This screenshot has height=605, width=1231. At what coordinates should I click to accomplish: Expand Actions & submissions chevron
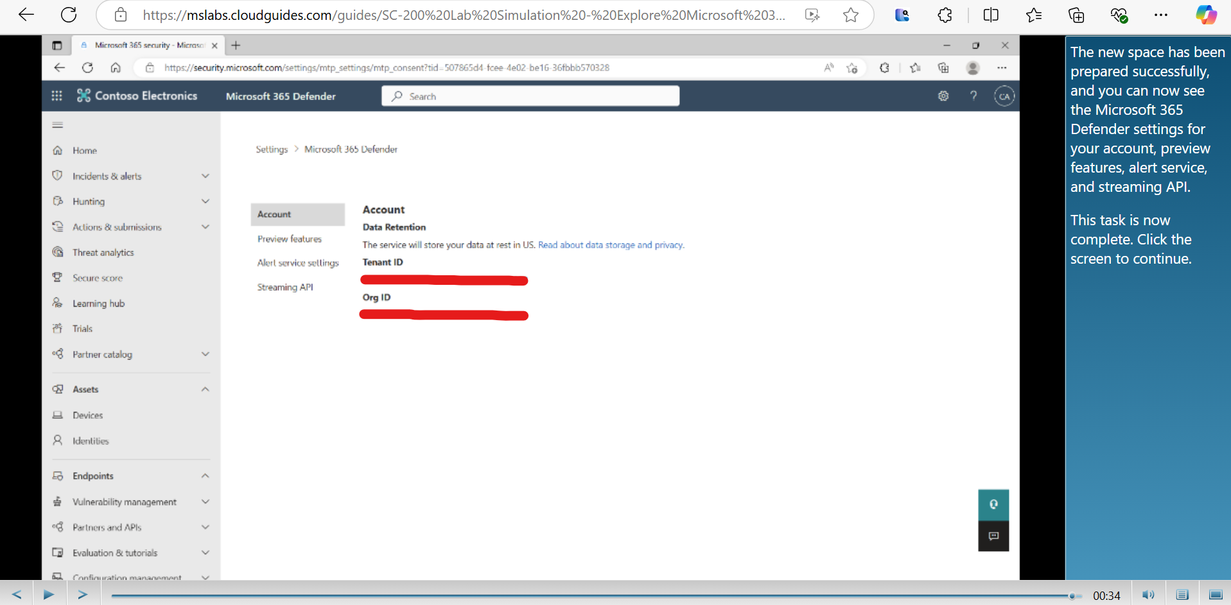point(205,226)
